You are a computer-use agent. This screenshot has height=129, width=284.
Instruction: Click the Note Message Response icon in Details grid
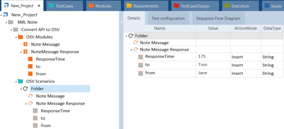(x=136, y=49)
